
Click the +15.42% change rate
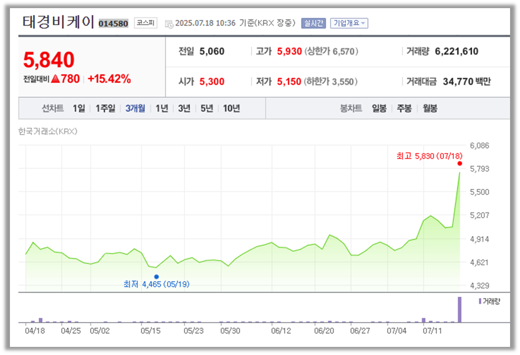[x=109, y=79]
